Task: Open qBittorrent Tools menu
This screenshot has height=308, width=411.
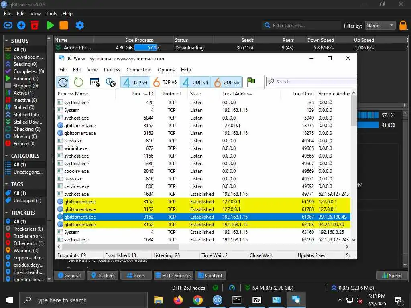Action: click(x=51, y=14)
